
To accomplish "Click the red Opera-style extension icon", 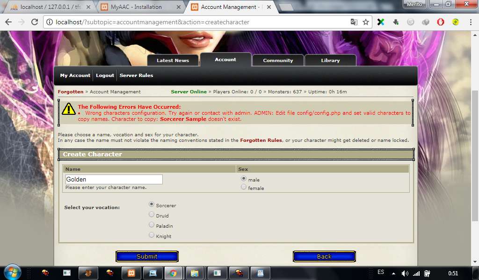I will 441,22.
